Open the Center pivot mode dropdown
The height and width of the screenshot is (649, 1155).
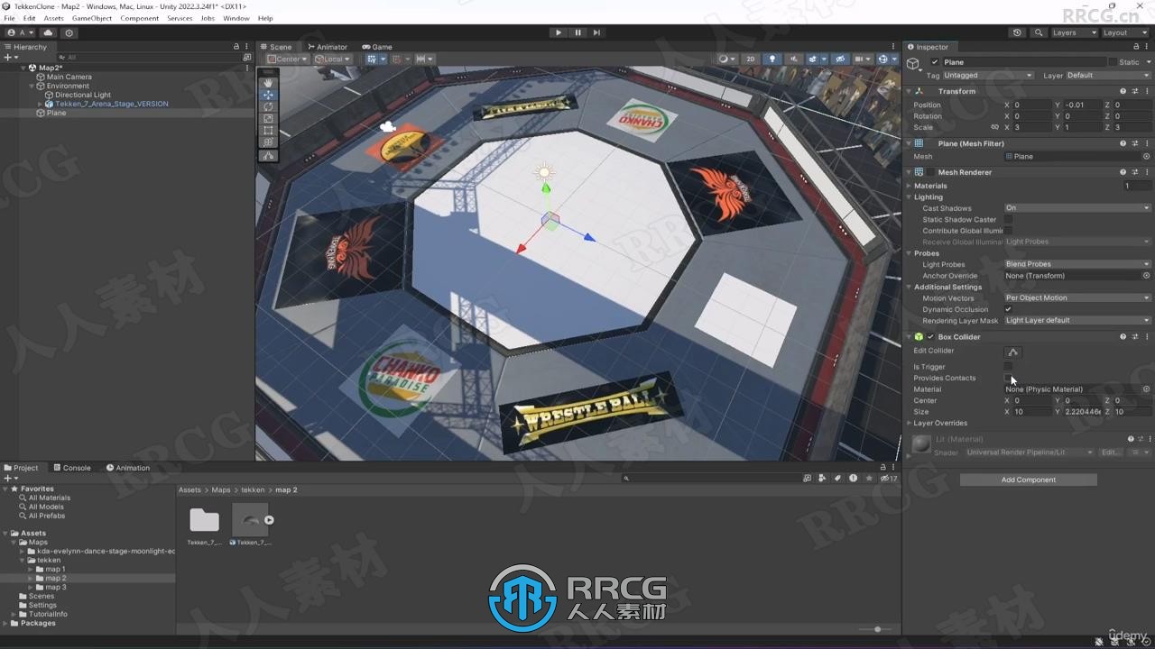pyautogui.click(x=287, y=59)
